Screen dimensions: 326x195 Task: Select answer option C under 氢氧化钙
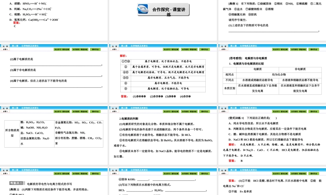tap(14, 26)
